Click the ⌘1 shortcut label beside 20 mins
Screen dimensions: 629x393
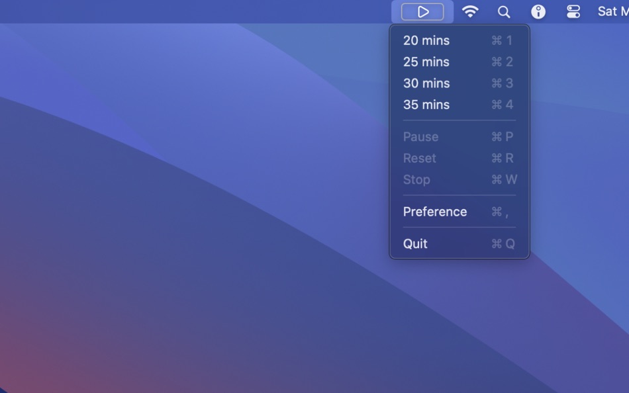coord(502,40)
